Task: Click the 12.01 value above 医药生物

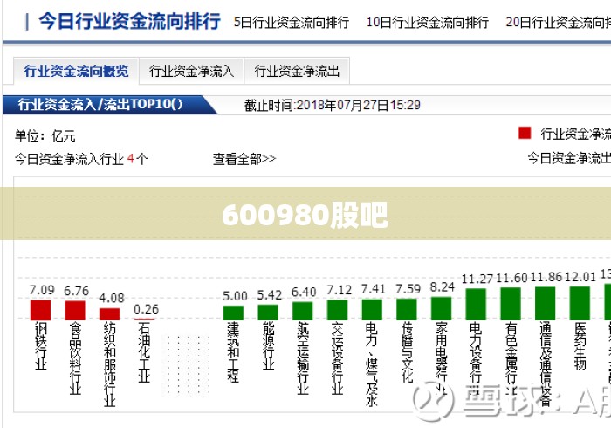Action: [x=580, y=277]
